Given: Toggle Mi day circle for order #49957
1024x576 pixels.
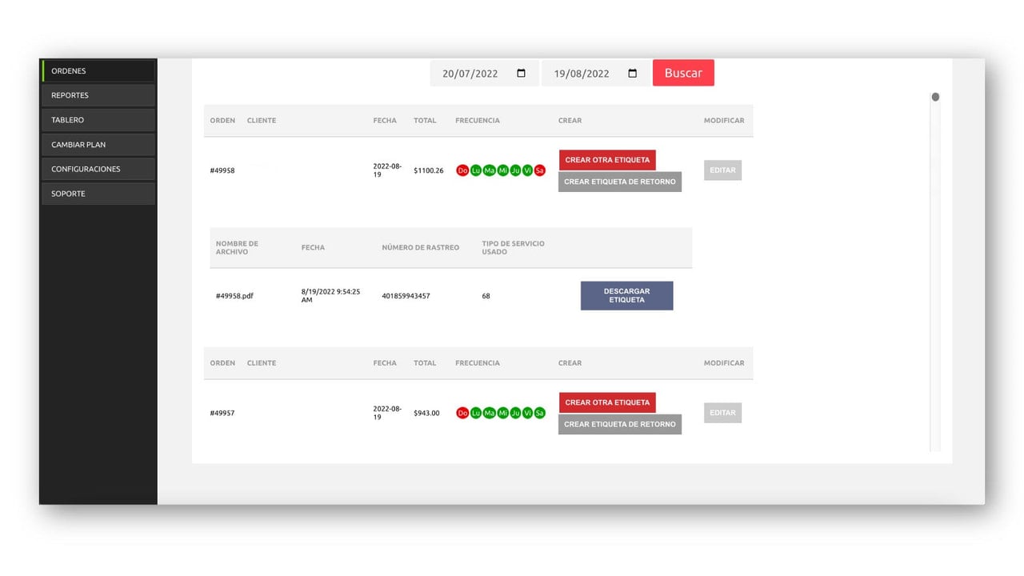Looking at the screenshot, I should point(502,413).
